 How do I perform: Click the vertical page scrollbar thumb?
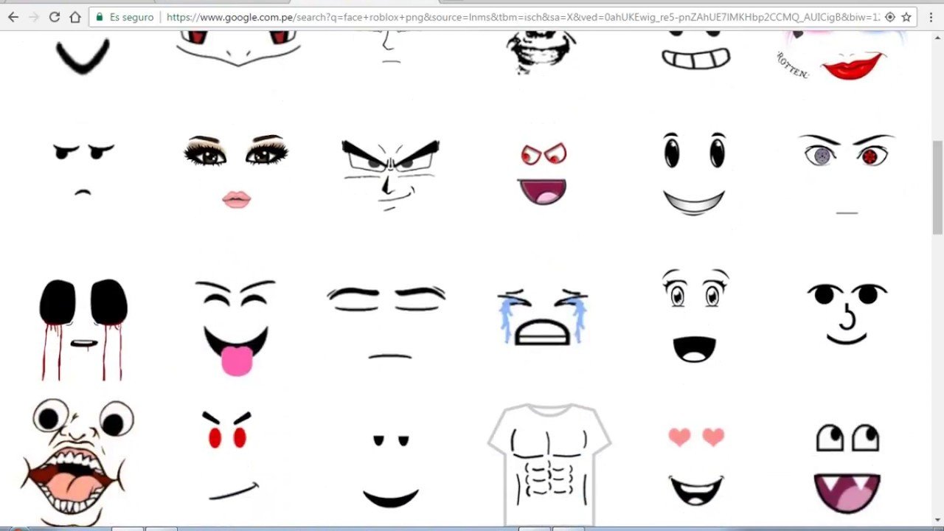(937, 187)
